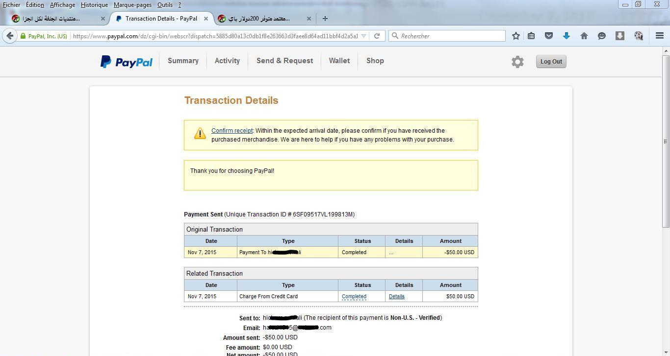Click the Transaction Details heading
This screenshot has width=670, height=356.
click(231, 100)
